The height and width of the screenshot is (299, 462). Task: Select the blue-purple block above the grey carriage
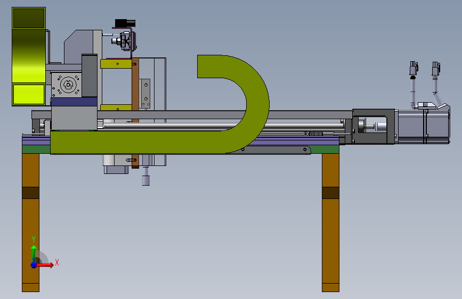[74, 102]
